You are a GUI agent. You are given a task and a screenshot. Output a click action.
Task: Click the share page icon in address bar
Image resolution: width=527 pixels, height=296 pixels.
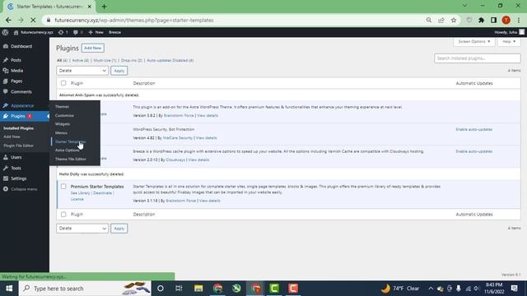tap(441, 20)
